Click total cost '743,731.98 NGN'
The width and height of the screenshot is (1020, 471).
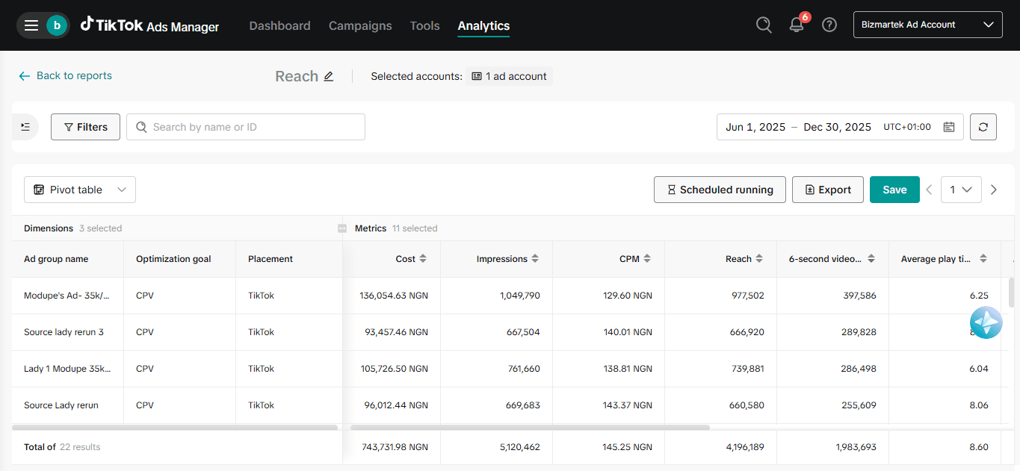[394, 447]
